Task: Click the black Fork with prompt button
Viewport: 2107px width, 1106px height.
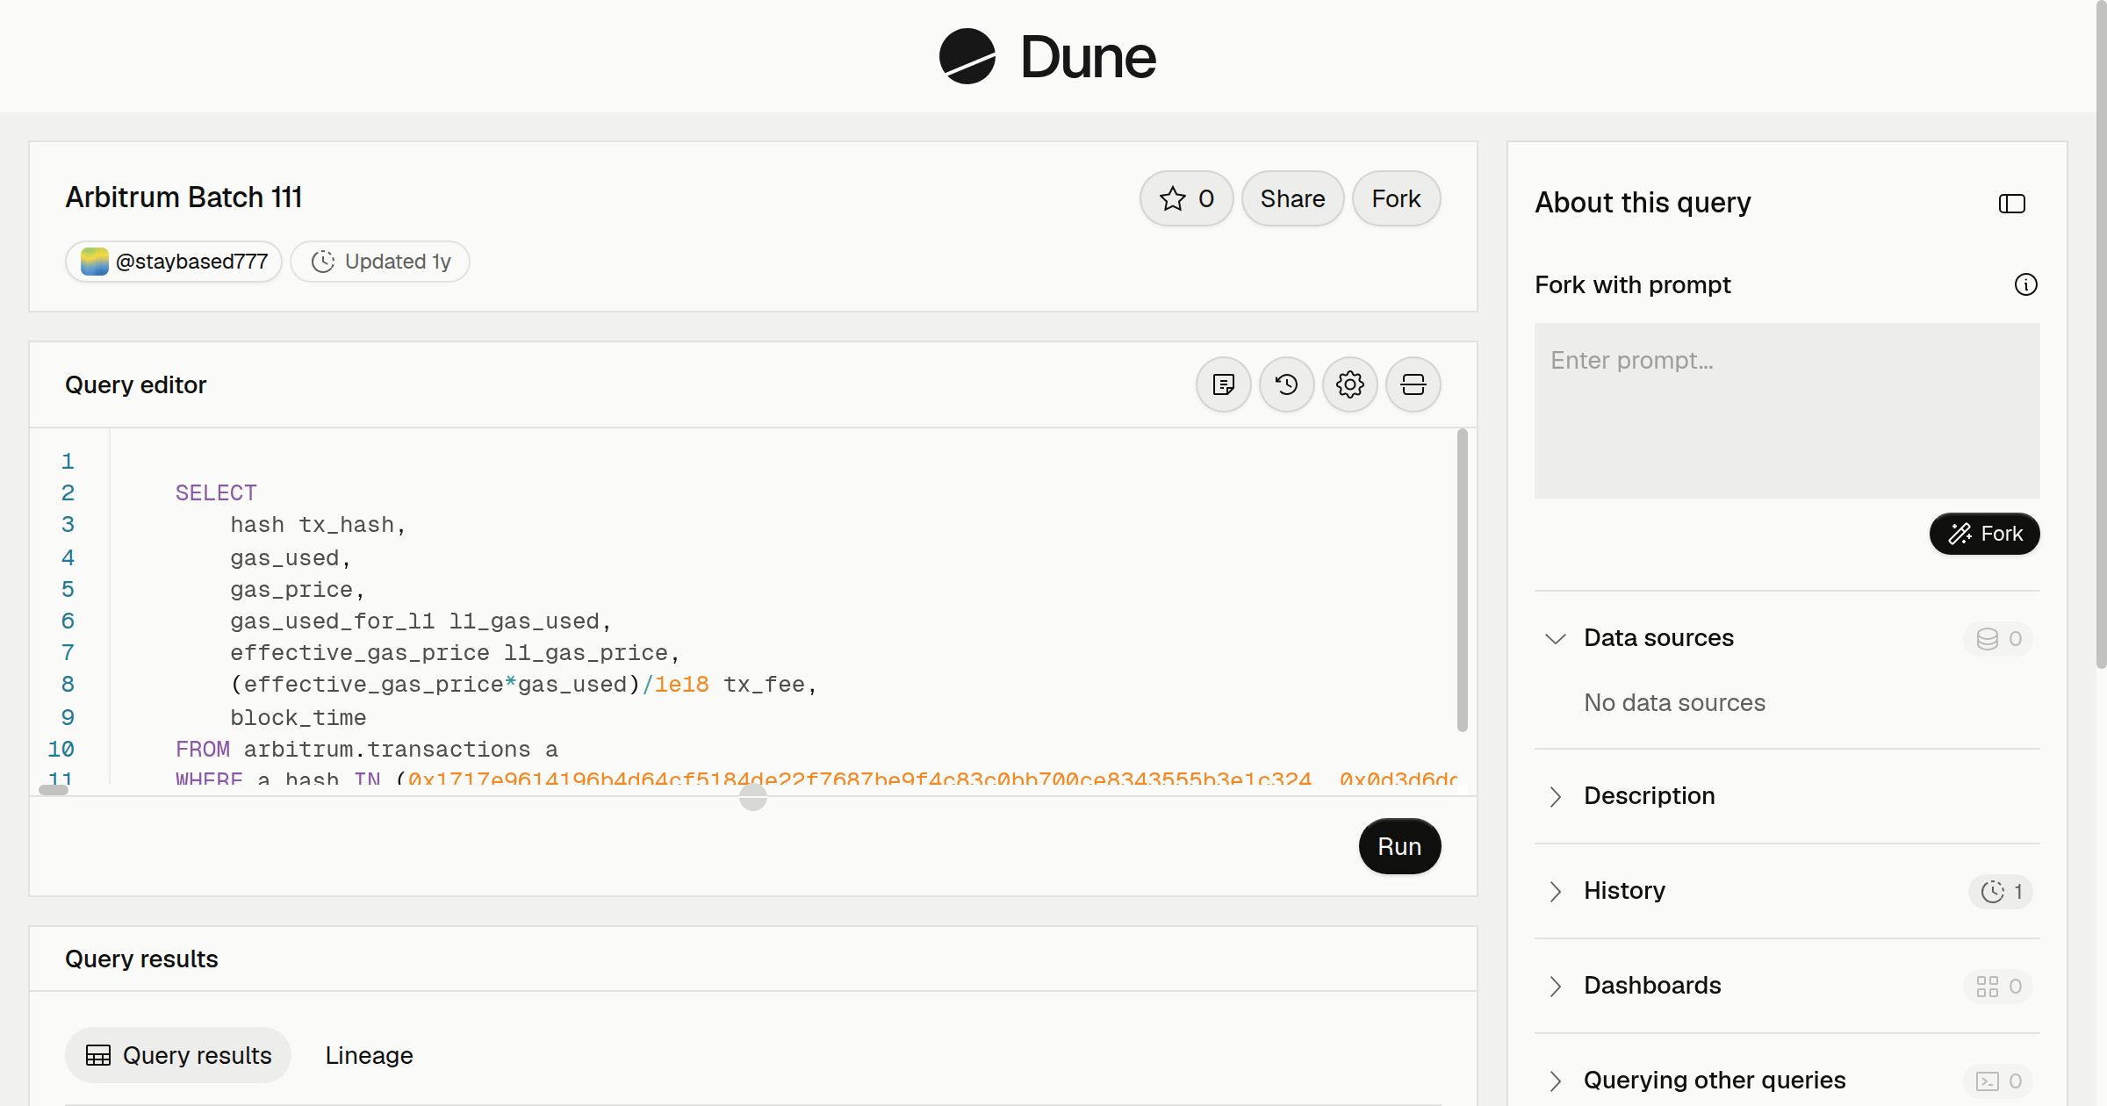Action: coord(1984,534)
